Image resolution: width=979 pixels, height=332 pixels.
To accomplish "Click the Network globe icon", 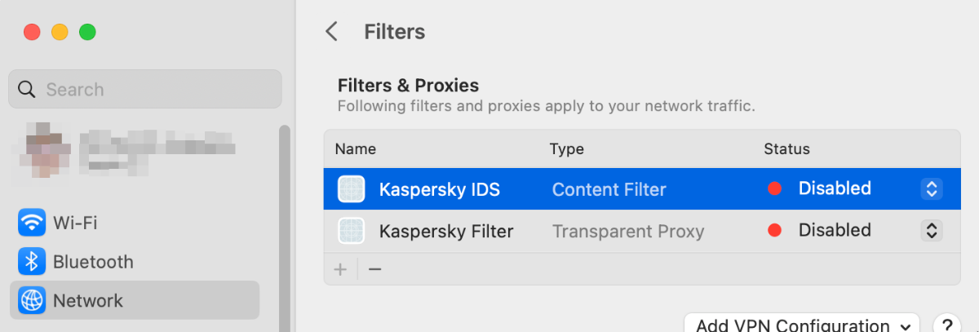I will pos(32,301).
